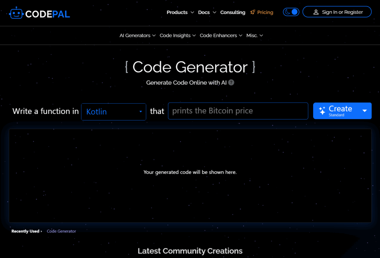The image size is (380, 258).
Task: Open the Products menu
Action: (177, 12)
